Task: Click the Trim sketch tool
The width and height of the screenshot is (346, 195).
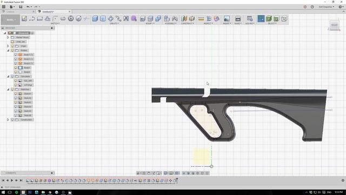Action: click(86, 18)
